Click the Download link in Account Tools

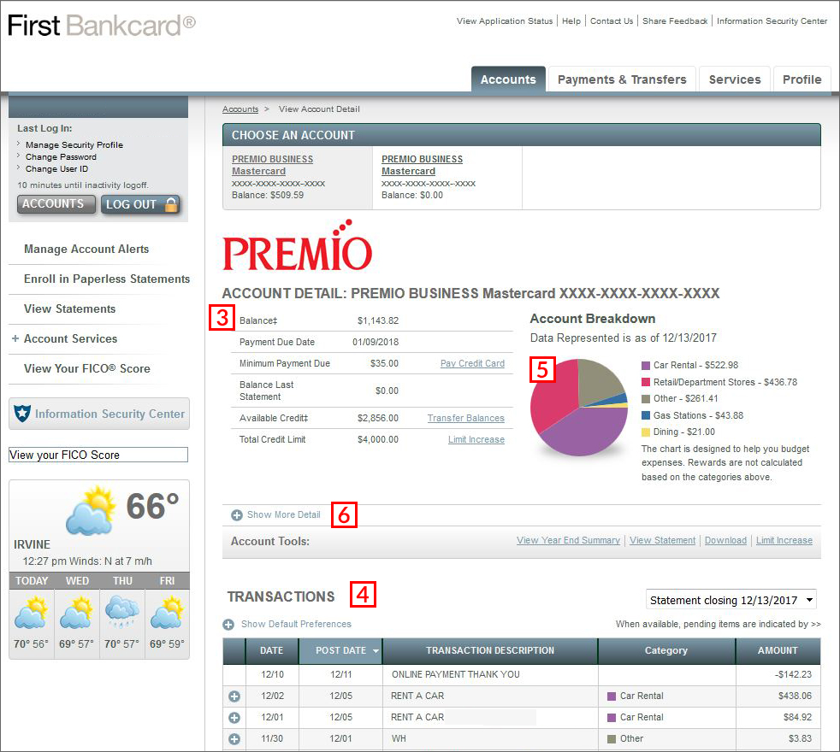click(x=726, y=540)
